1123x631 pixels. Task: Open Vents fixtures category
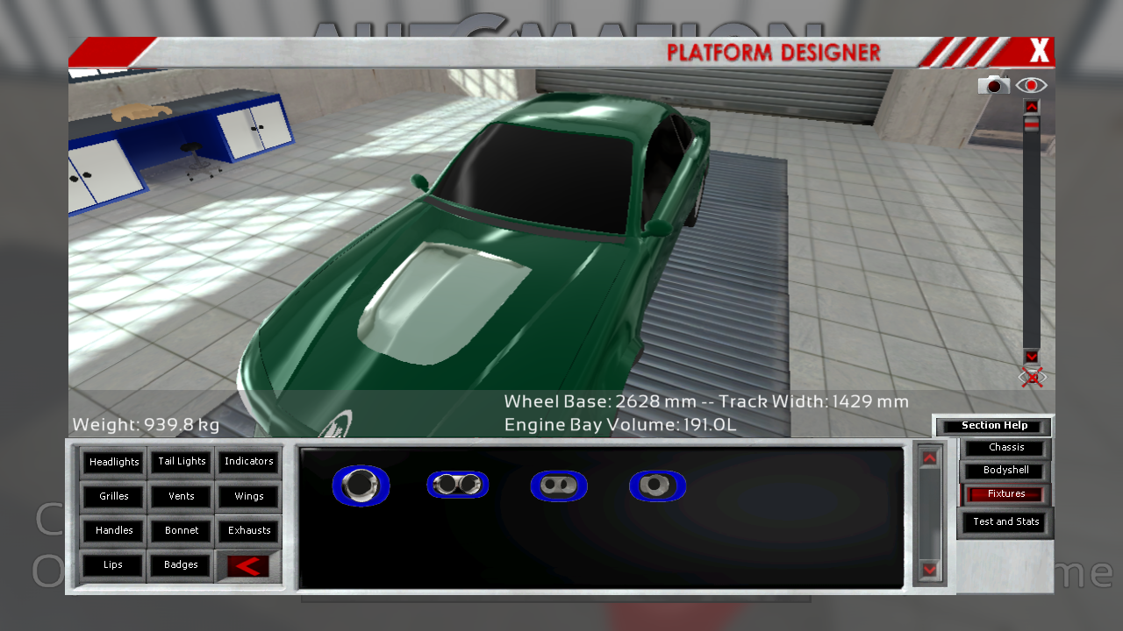pyautogui.click(x=182, y=496)
